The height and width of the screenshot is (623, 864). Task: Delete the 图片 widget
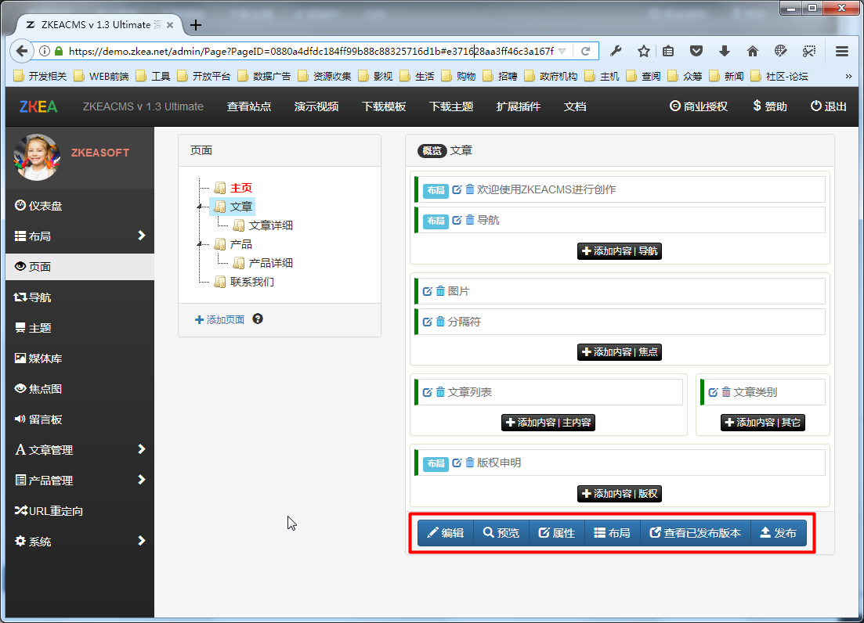pos(440,291)
